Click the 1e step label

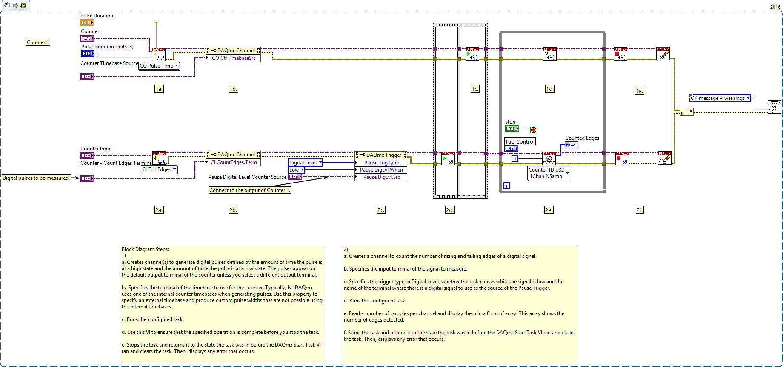click(639, 91)
